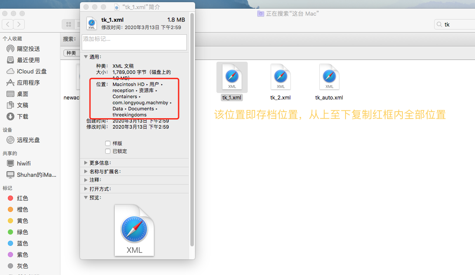
Task: Open AirDrop (隔空投送) in sidebar
Action: point(23,49)
